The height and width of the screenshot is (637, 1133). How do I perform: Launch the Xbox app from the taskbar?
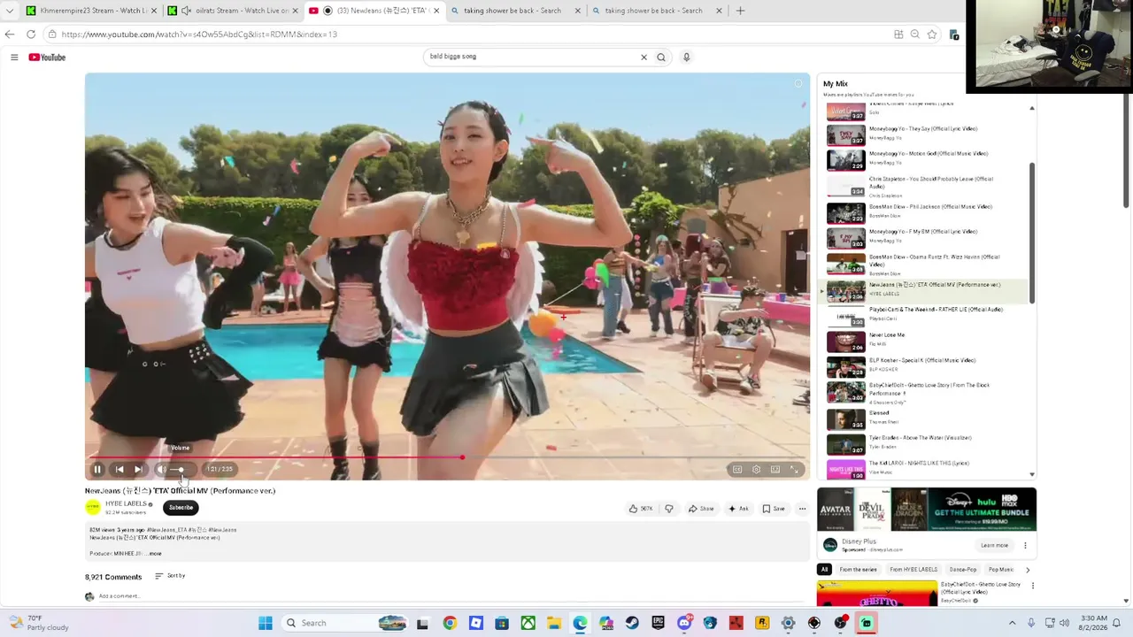[x=528, y=623]
